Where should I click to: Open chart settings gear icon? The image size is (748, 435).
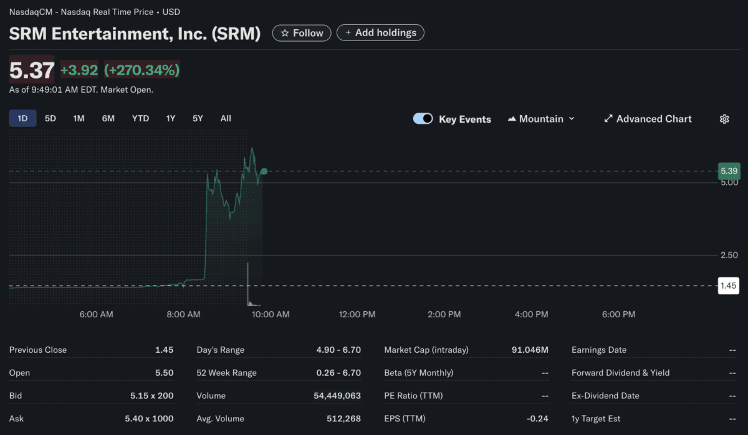pos(724,119)
